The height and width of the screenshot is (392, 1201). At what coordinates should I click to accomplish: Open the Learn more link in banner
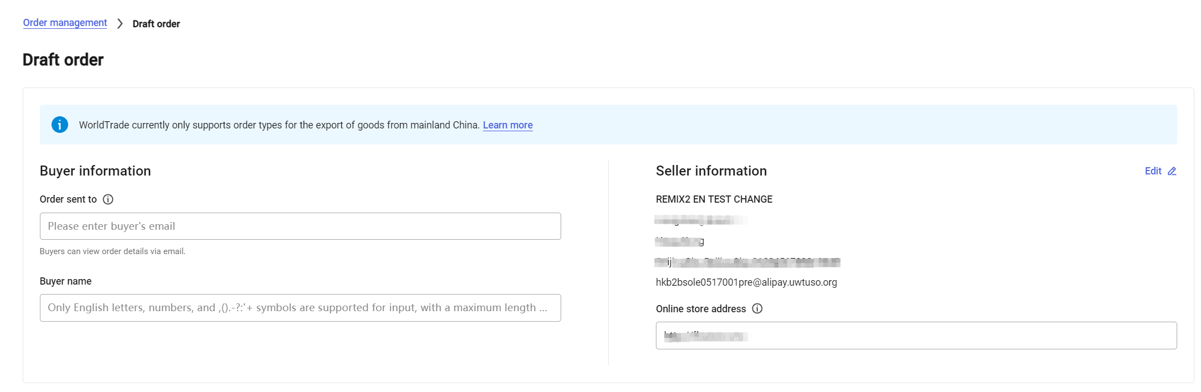click(x=507, y=125)
